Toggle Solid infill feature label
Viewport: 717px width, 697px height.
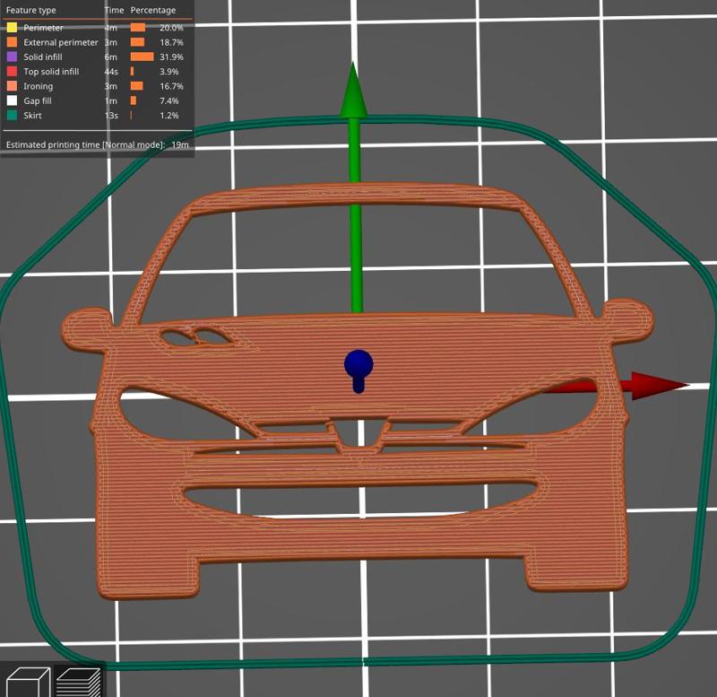(x=43, y=57)
